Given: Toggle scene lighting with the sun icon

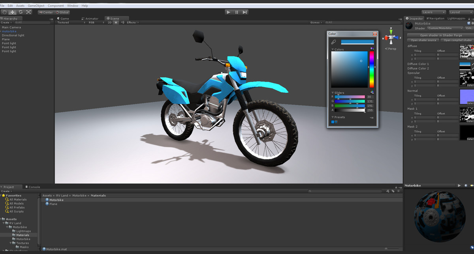Looking at the screenshot, I should (x=116, y=22).
